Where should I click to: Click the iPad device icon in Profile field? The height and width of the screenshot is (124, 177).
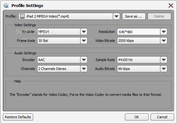tap(22, 16)
